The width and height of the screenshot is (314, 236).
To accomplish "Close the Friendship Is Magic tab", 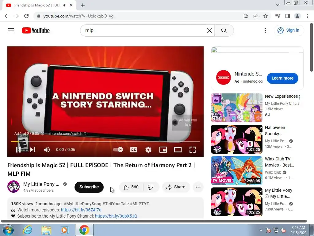I will [71, 6].
